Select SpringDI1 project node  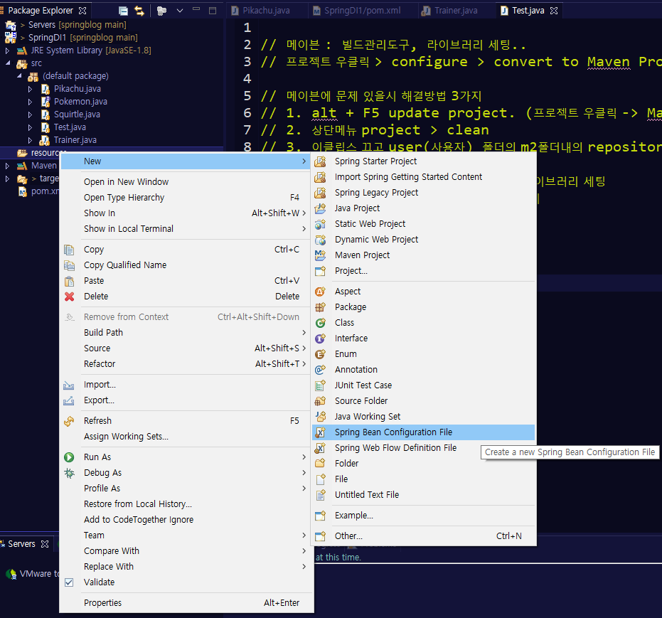82,38
